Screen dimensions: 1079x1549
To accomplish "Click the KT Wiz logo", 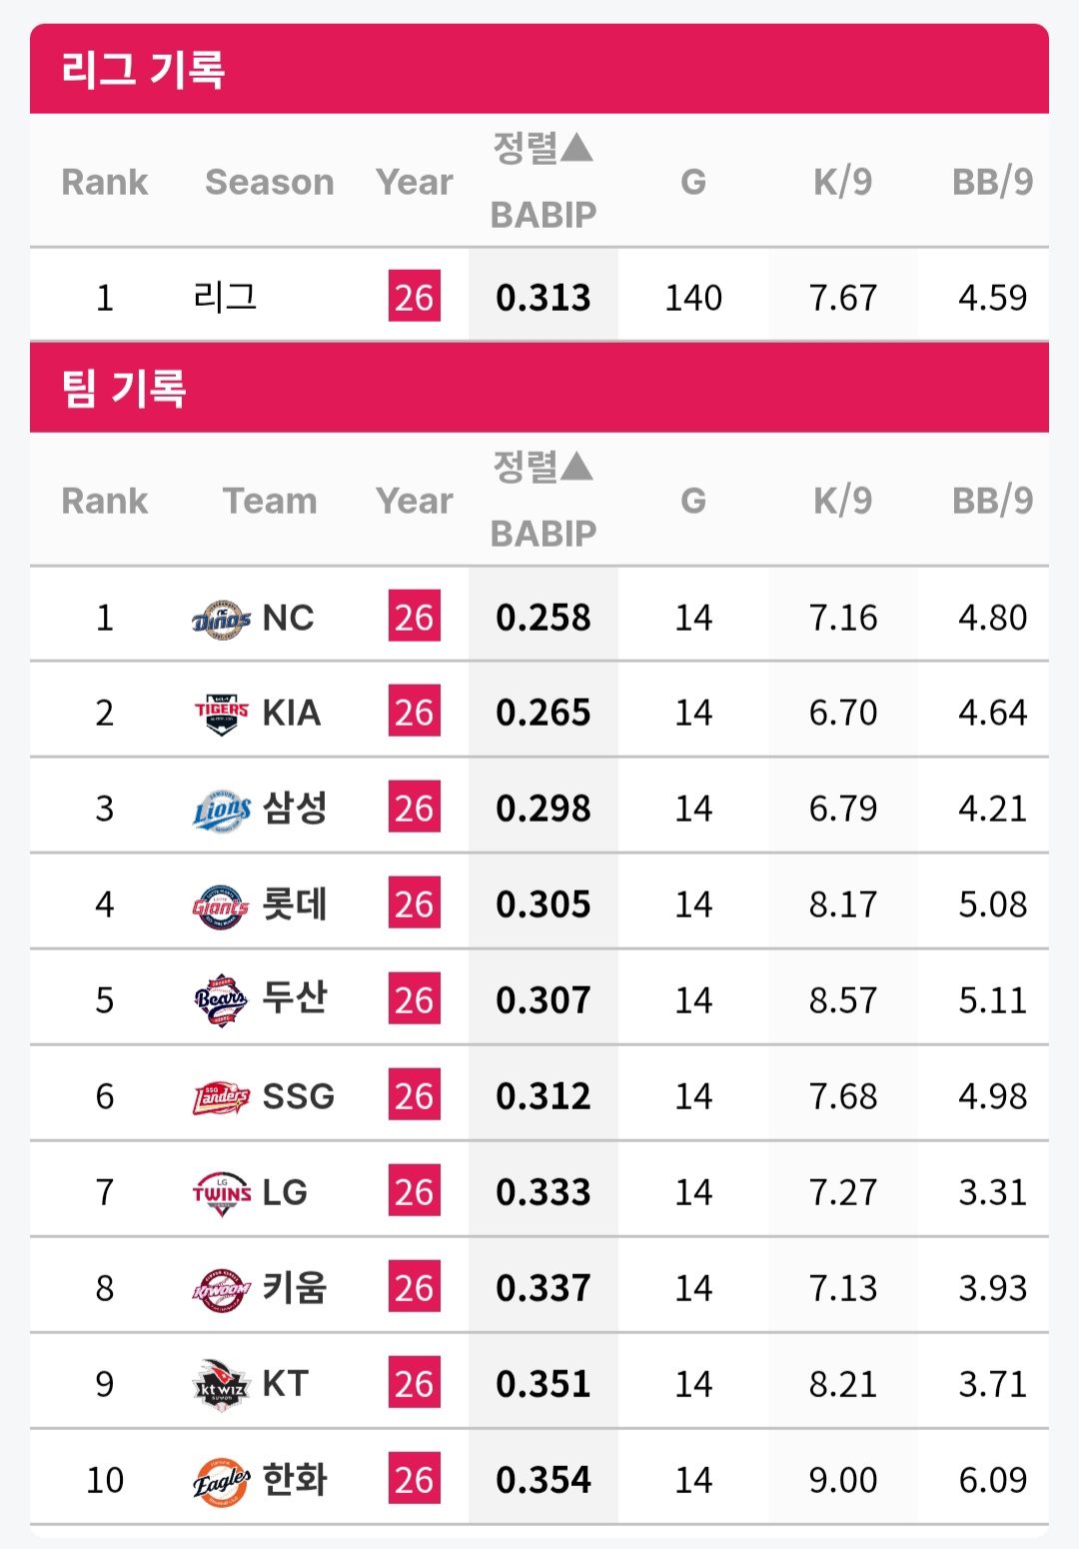I will pyautogui.click(x=221, y=1384).
